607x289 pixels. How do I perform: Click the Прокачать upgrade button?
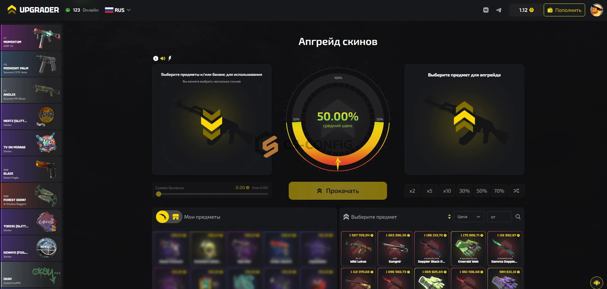pyautogui.click(x=338, y=191)
